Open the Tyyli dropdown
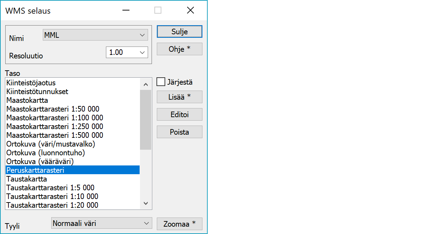Viewport: 421px width, 234px height. coord(102,223)
